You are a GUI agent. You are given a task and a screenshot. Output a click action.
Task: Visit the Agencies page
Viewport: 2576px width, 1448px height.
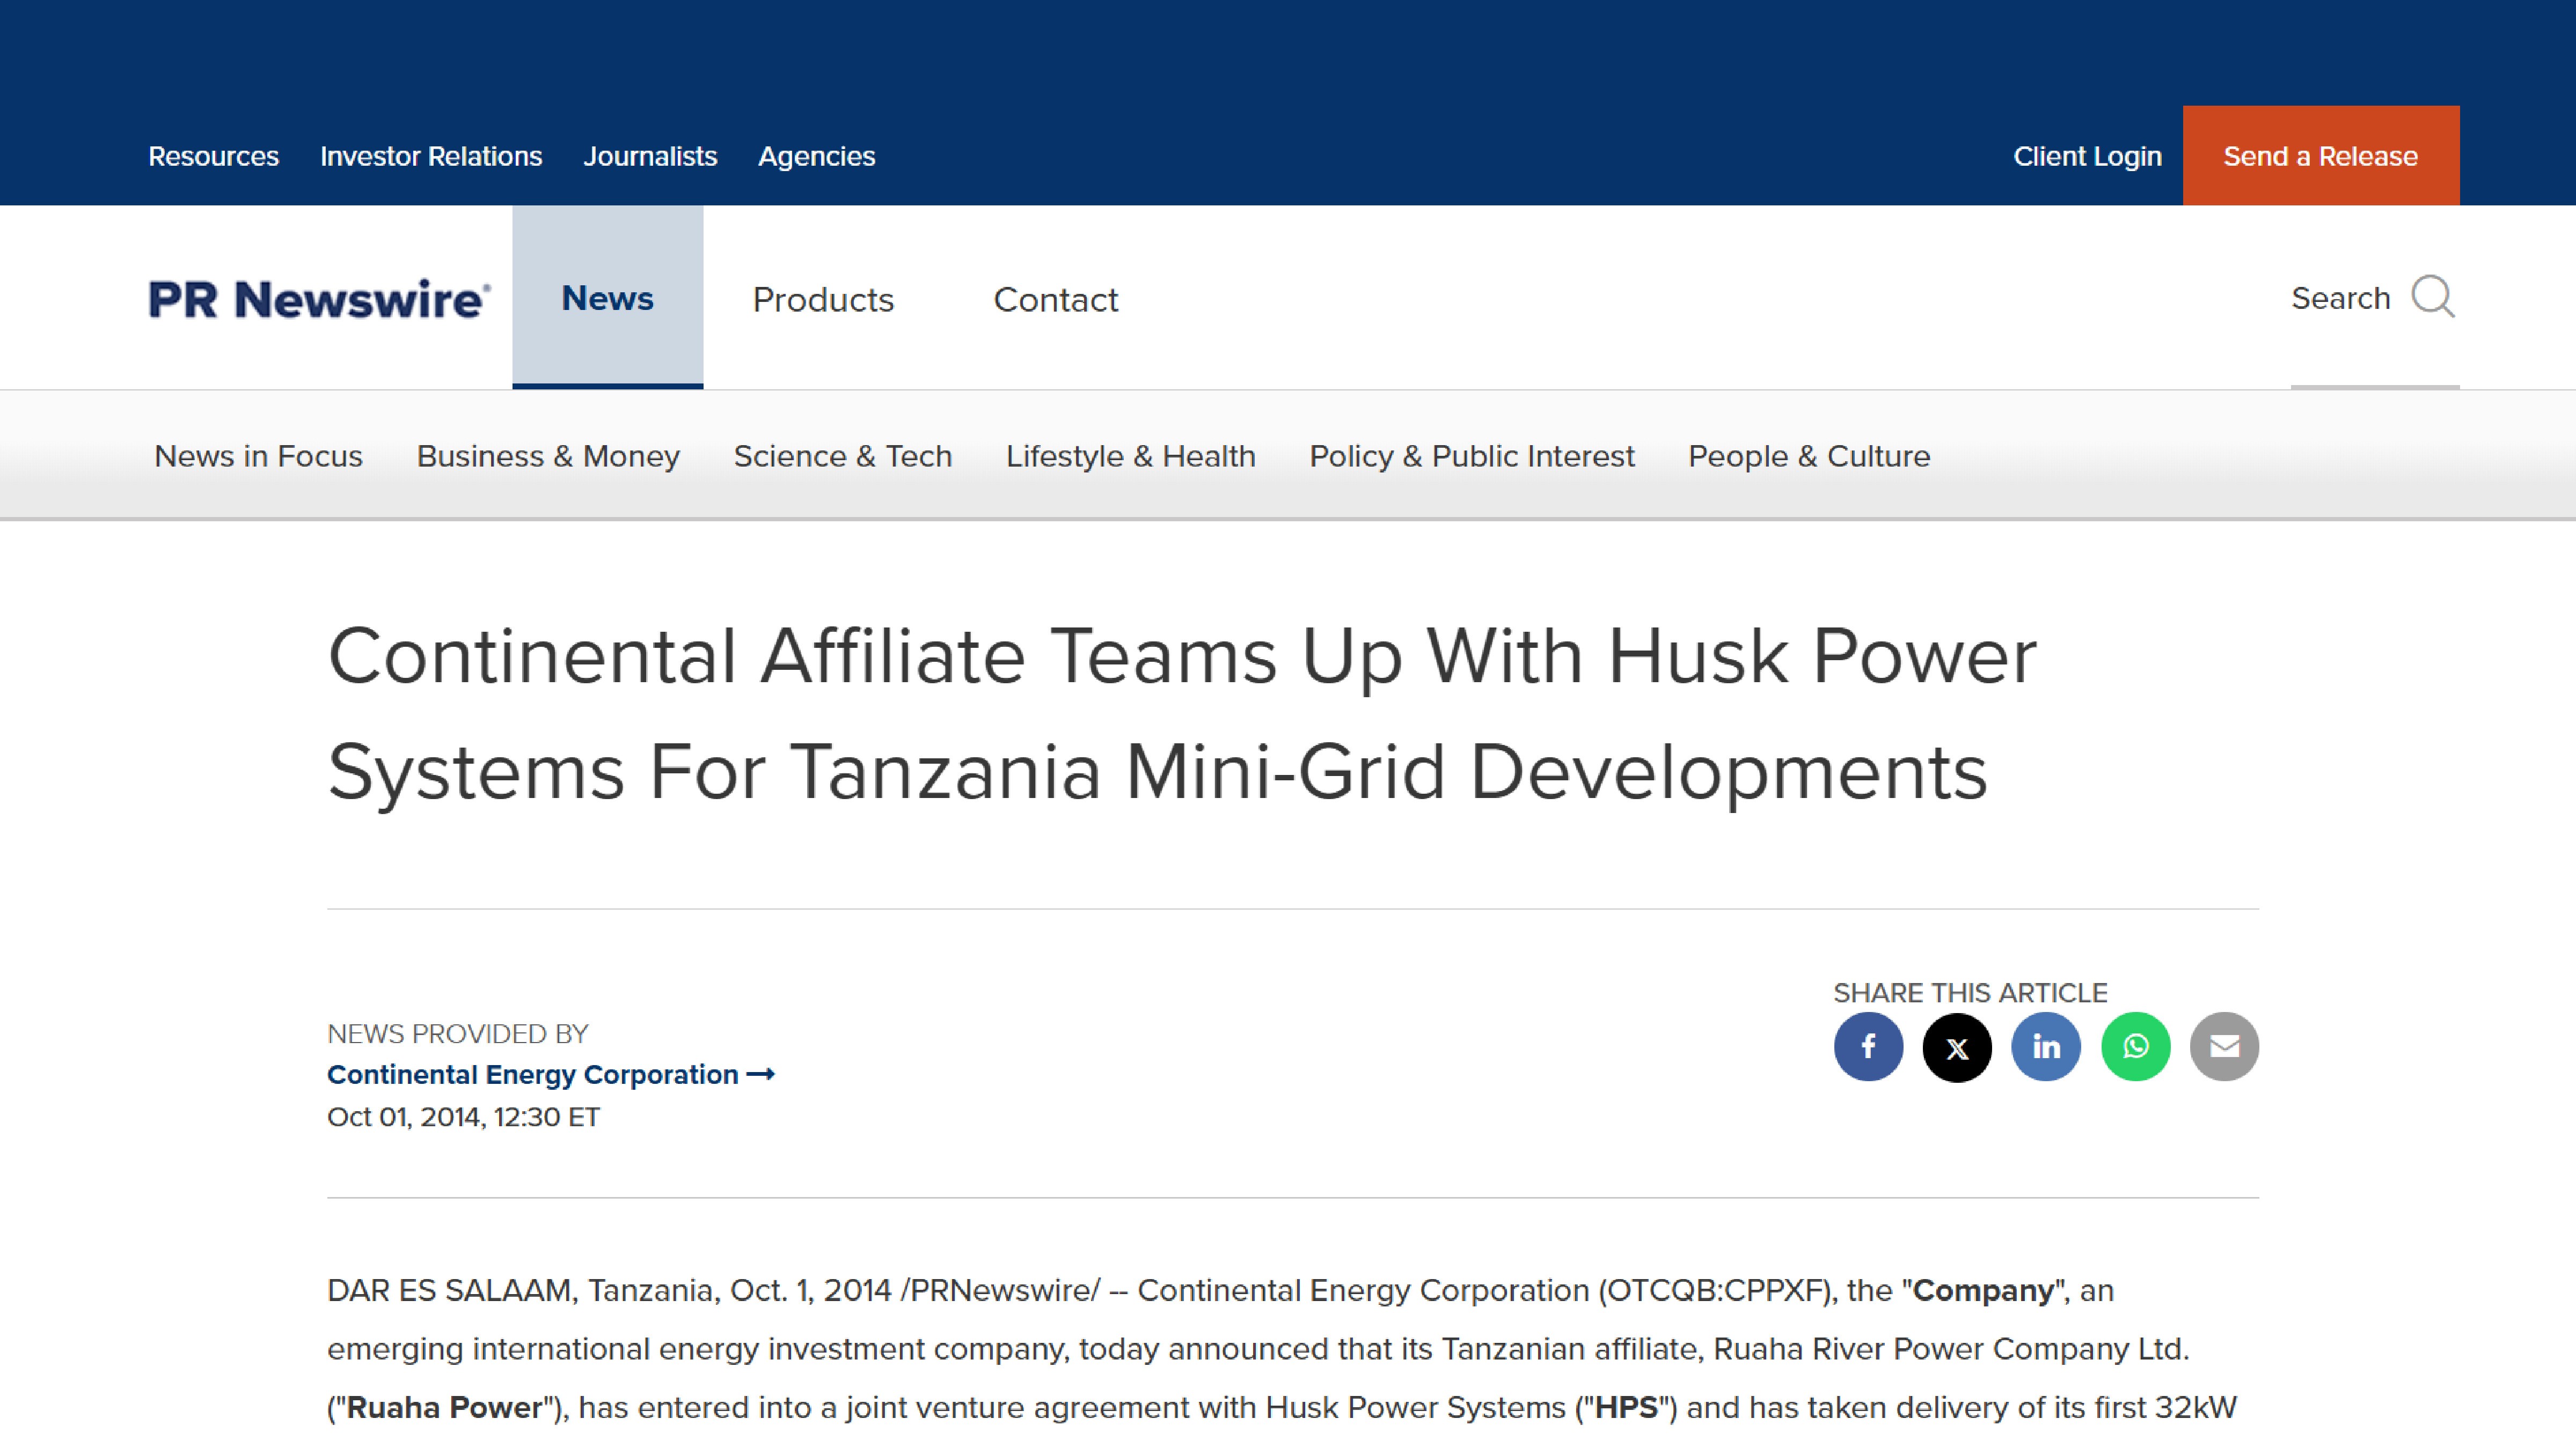pyautogui.click(x=816, y=156)
